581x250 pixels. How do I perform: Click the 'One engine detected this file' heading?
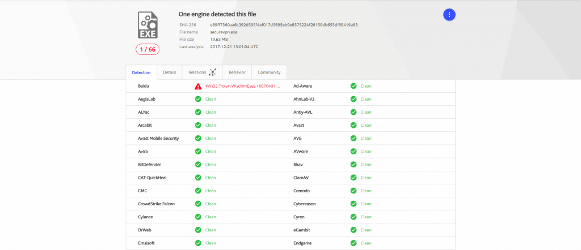pyautogui.click(x=217, y=14)
